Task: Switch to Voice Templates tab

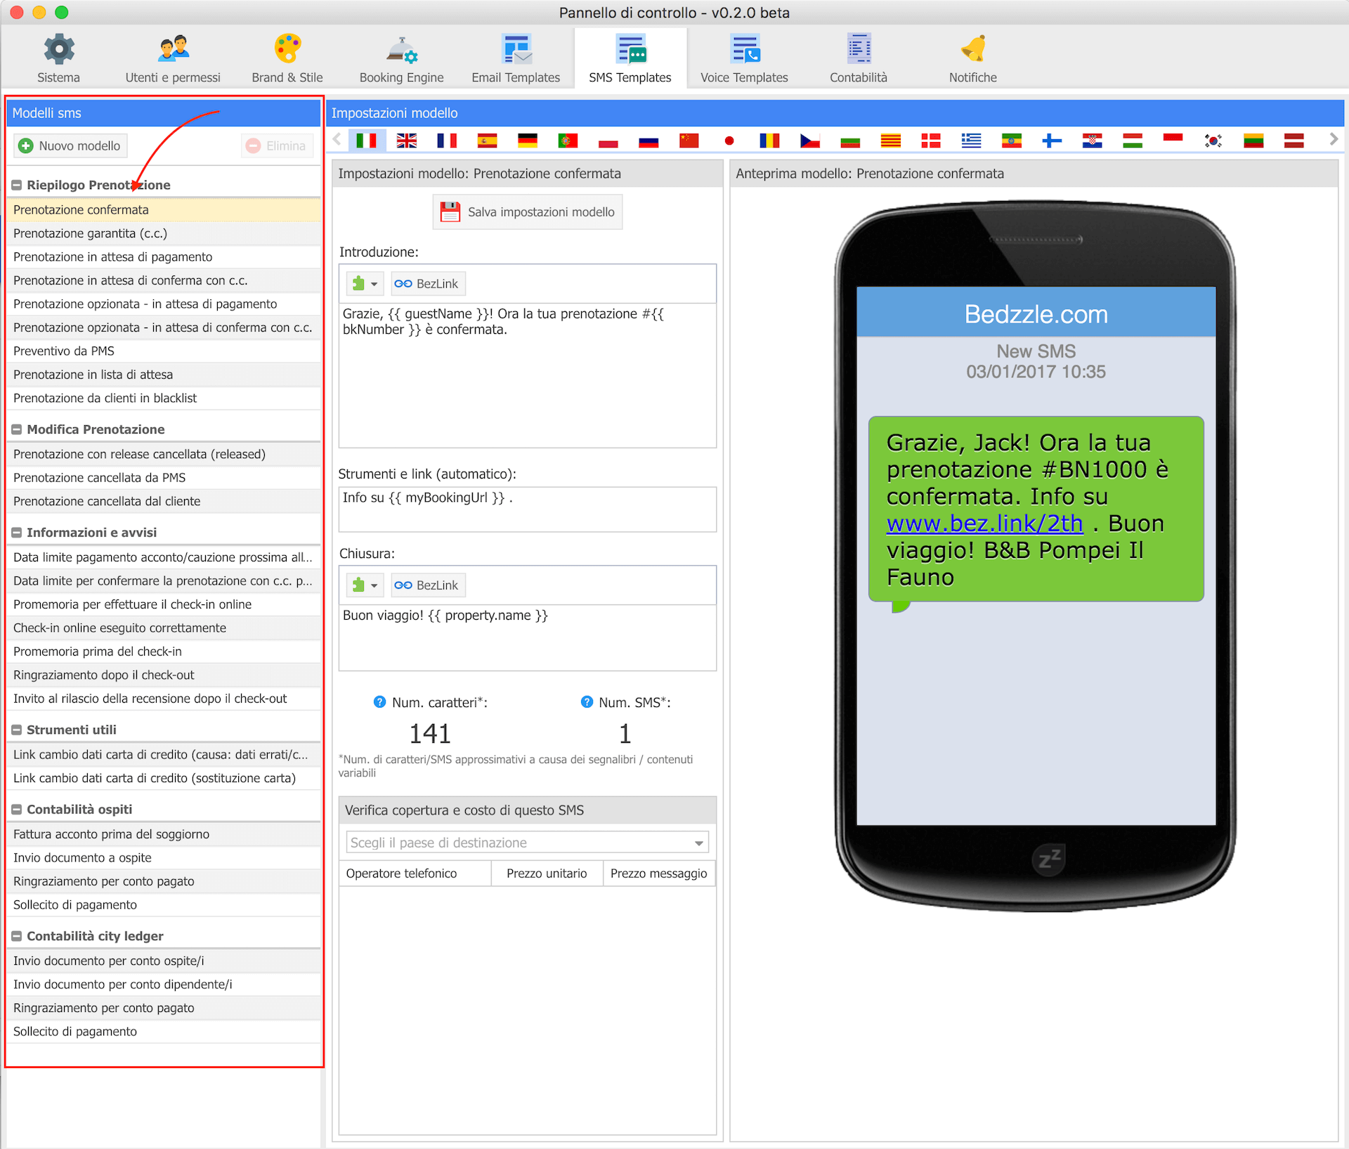Action: 744,59
